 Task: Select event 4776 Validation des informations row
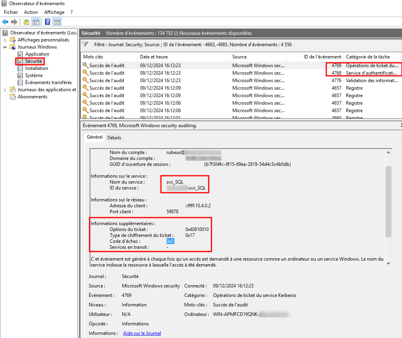pos(241,80)
